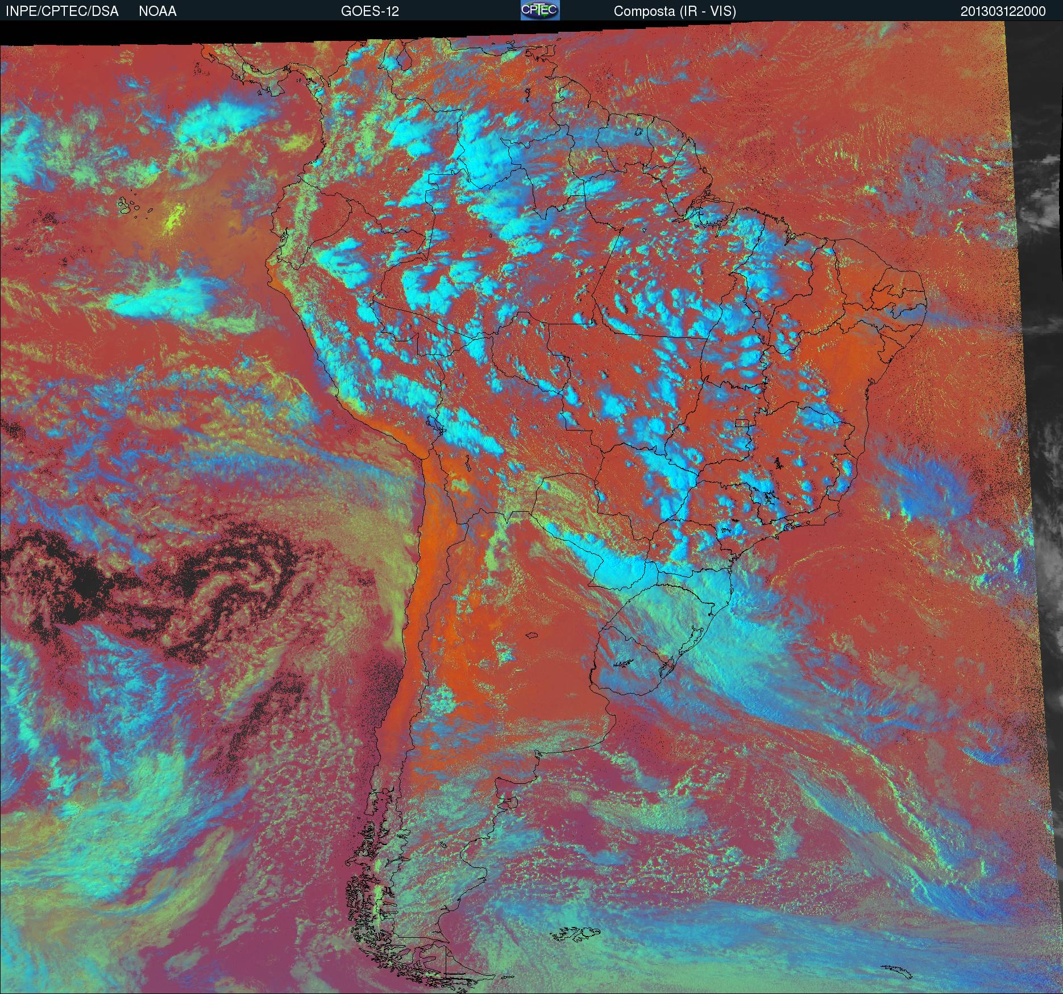Click the INPE/CPTEC/DSA header text
Viewport: 1063px width, 994px height.
coord(62,11)
